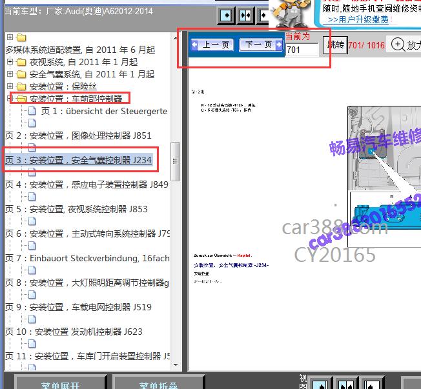
Task: Click the folder icon of 夜视系统
Action: 21,62
